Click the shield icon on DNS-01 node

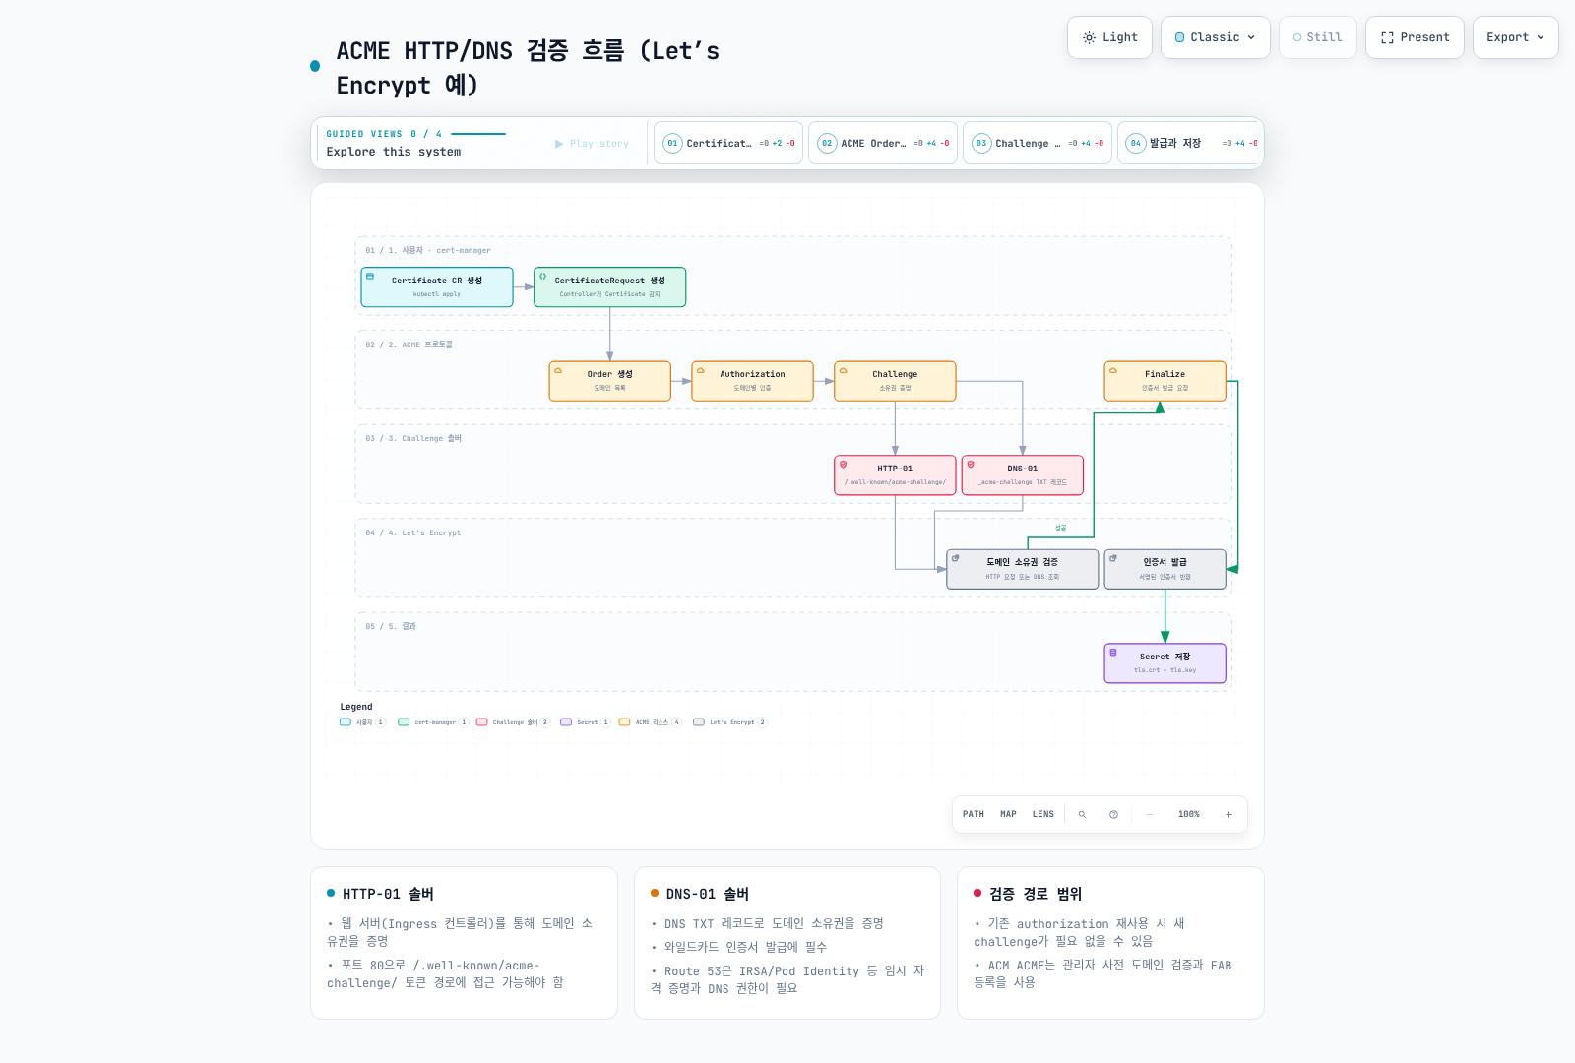(971, 465)
